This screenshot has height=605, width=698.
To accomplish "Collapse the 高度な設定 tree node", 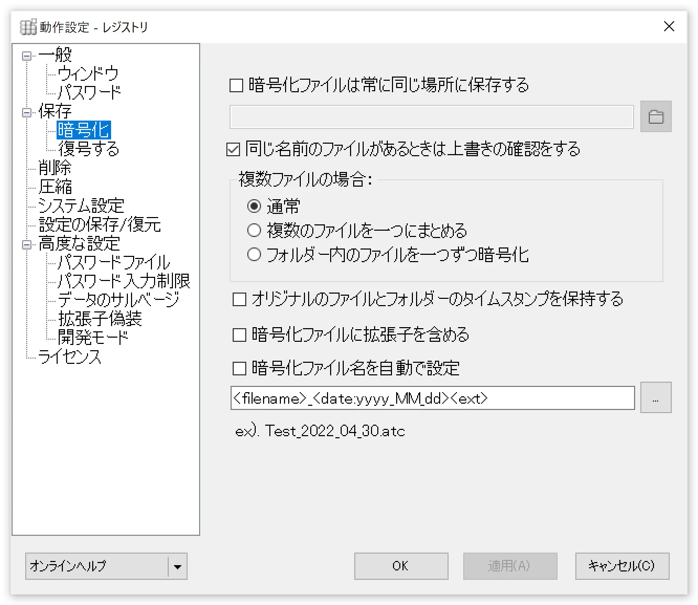I will (x=26, y=245).
